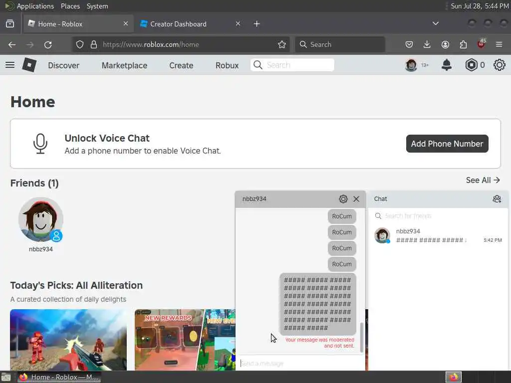Click the Friends (1) heading

click(x=34, y=183)
